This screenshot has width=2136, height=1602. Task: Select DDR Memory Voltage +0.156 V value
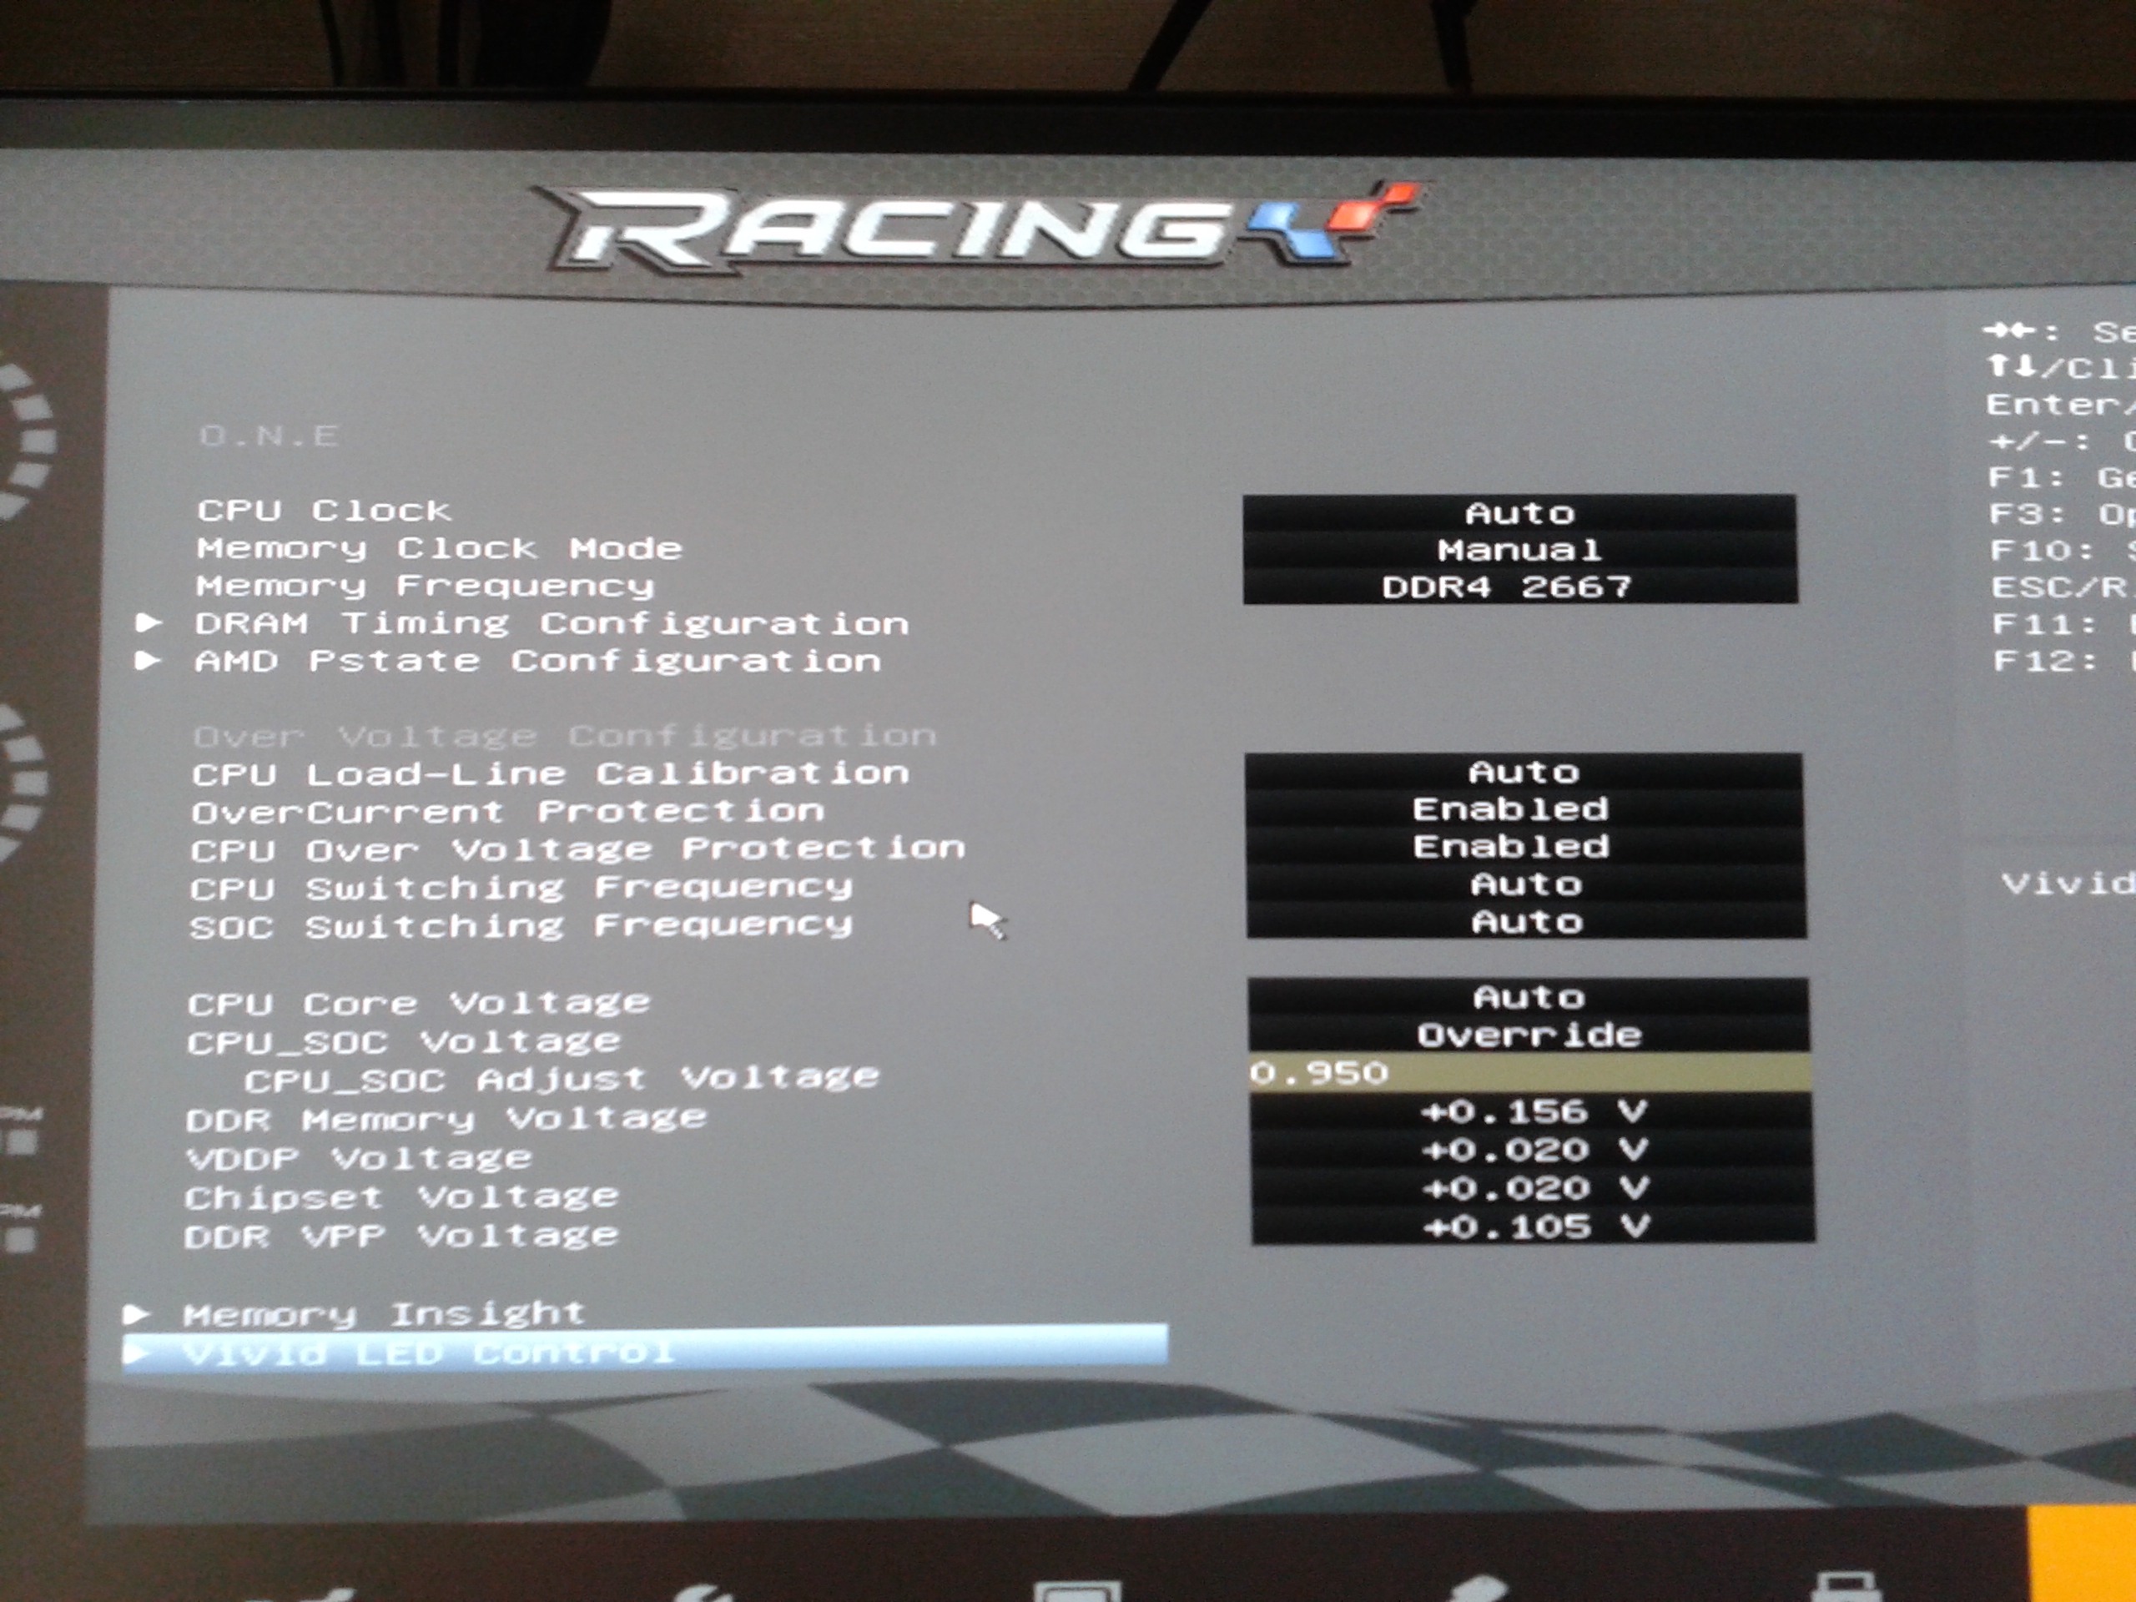click(1533, 1111)
